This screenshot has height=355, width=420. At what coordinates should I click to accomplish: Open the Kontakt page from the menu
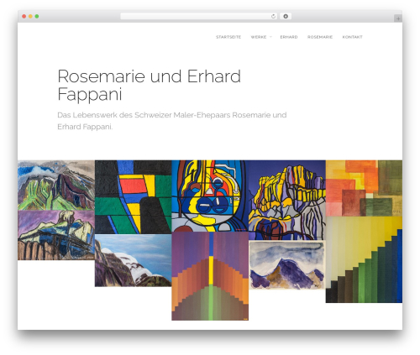[352, 37]
